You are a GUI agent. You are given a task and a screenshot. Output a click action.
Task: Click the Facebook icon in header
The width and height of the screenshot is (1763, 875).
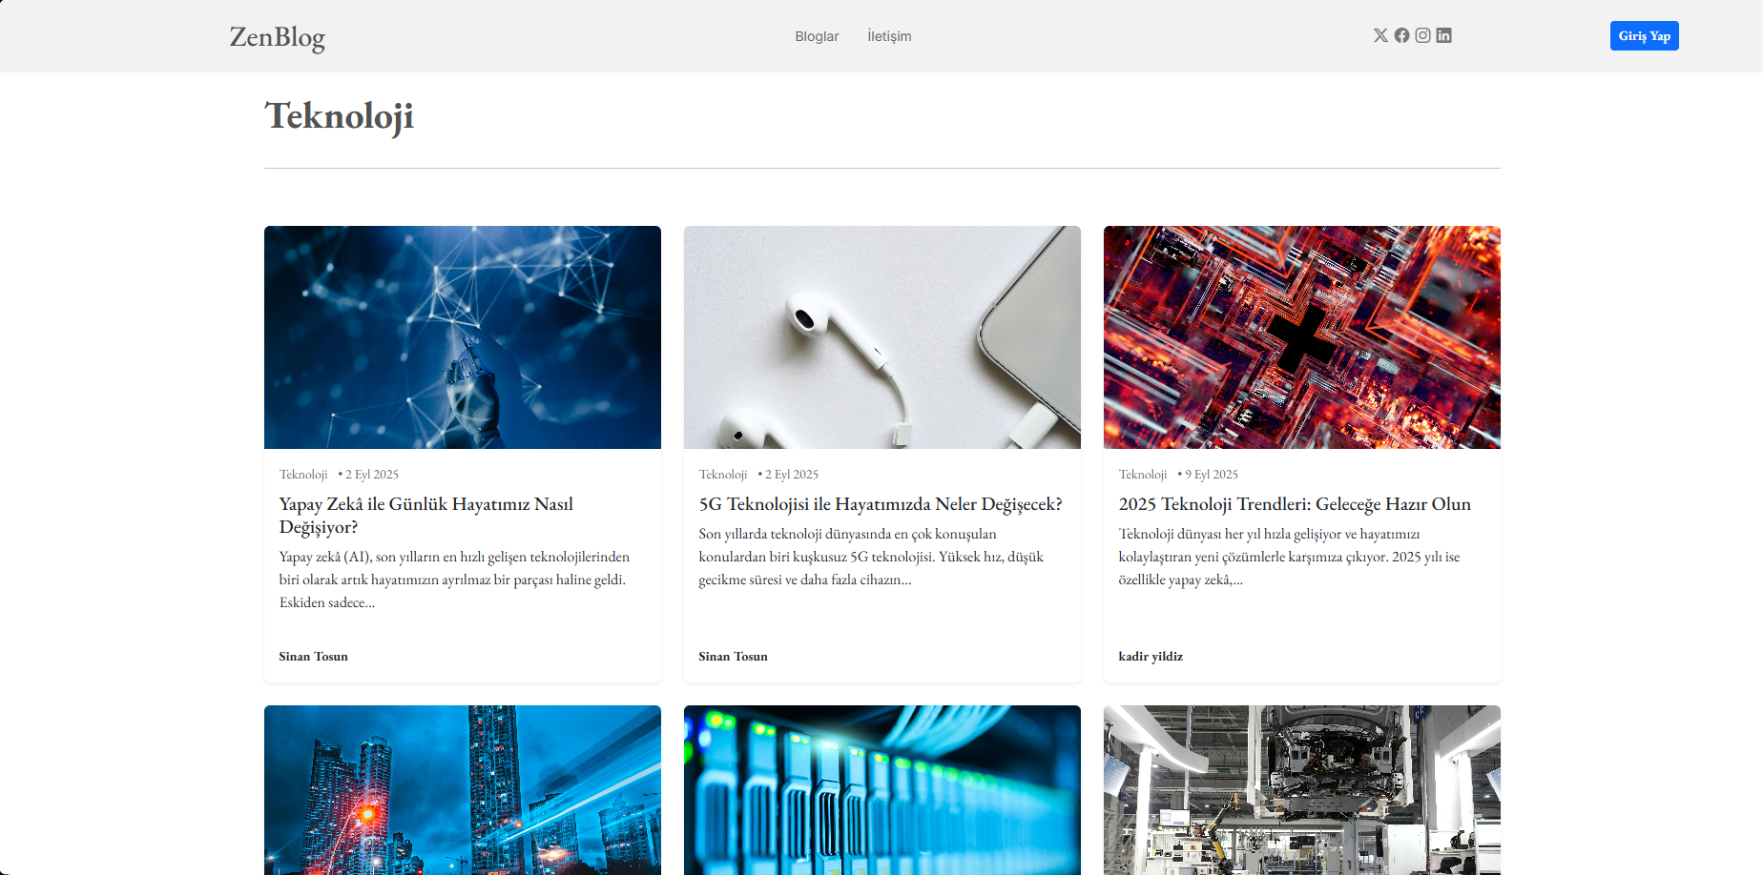pos(1401,35)
